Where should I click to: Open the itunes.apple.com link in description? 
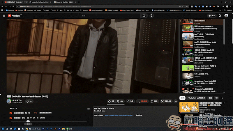pos(119,115)
